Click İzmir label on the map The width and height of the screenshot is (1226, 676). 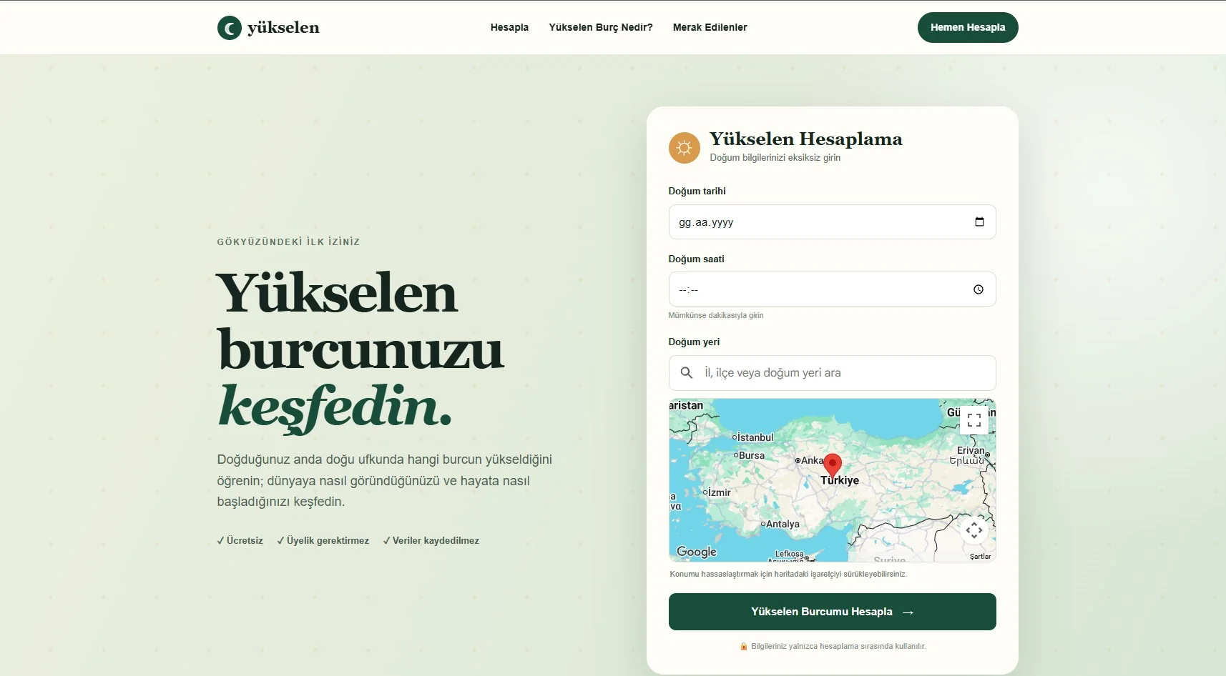pos(719,492)
